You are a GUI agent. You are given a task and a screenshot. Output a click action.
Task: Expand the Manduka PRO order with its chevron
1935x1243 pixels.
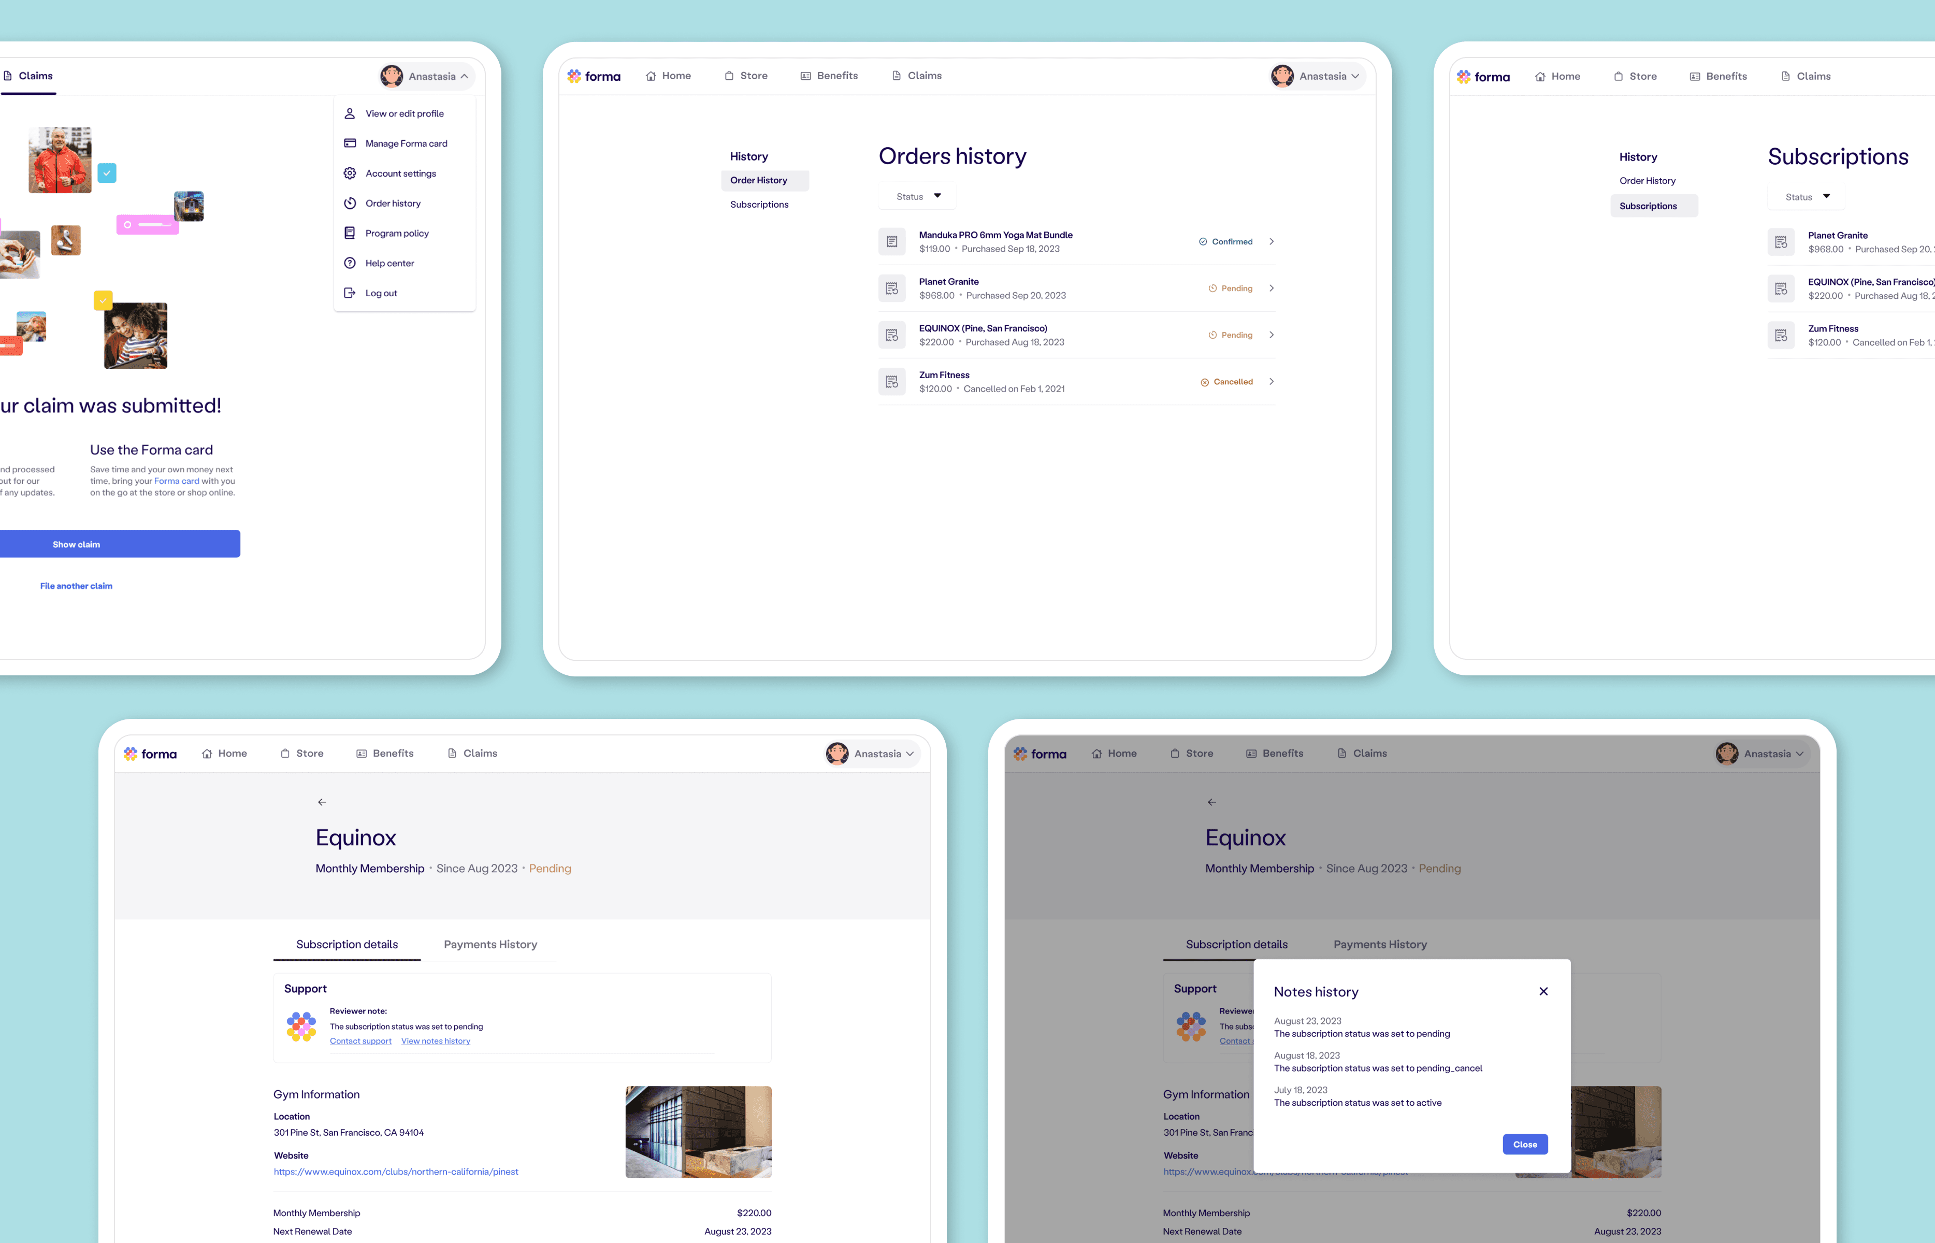[1272, 241]
